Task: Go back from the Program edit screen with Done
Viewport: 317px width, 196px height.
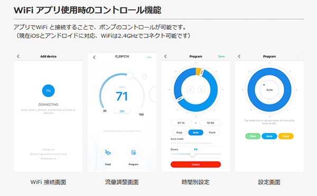Action: click(165, 57)
